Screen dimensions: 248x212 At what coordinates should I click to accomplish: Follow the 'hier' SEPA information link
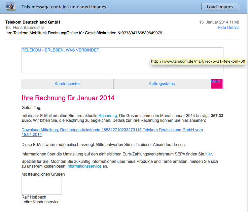(208, 154)
